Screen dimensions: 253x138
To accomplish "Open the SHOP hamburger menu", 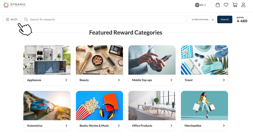I will pyautogui.click(x=12, y=19).
